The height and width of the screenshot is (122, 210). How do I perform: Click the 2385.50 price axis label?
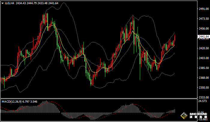point(203,68)
